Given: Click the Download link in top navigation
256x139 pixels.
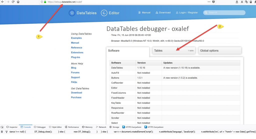Looking at the screenshot, I should pos(163,13).
